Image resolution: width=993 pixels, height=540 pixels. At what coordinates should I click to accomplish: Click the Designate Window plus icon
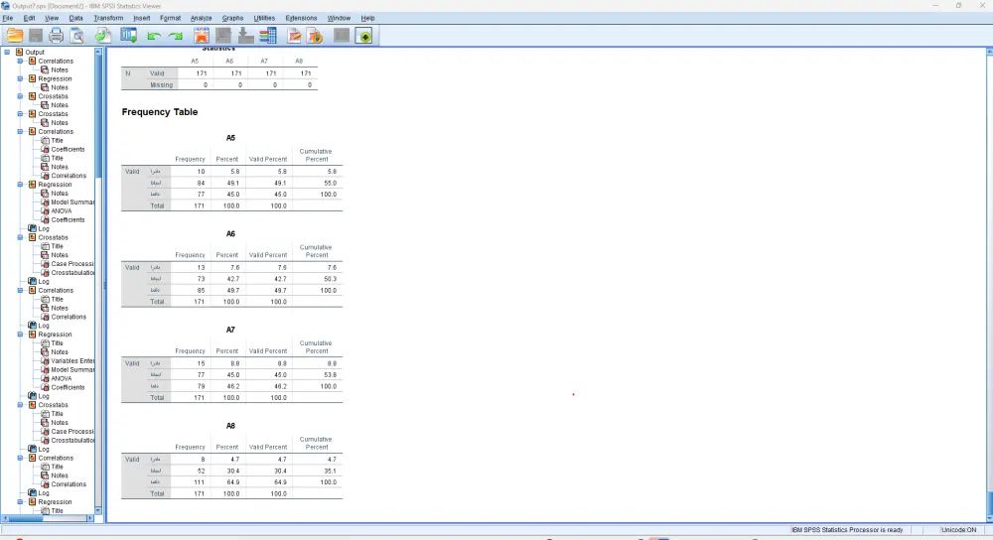364,36
